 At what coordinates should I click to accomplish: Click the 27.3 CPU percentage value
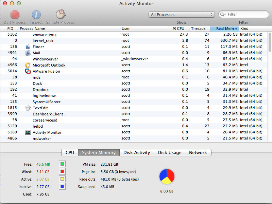(x=184, y=35)
